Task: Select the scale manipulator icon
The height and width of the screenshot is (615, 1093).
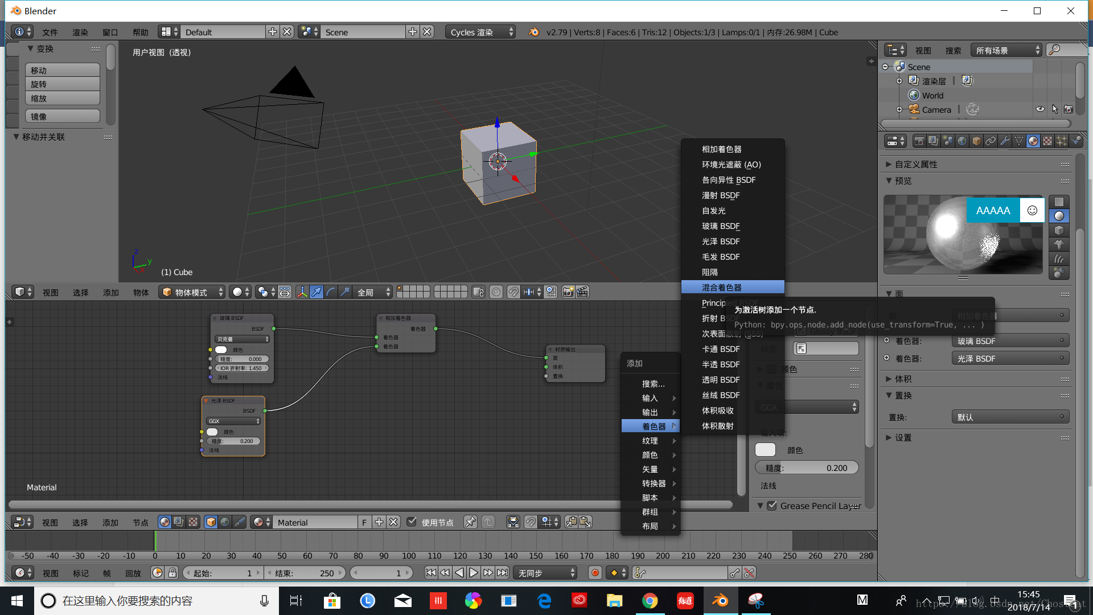Action: point(345,292)
